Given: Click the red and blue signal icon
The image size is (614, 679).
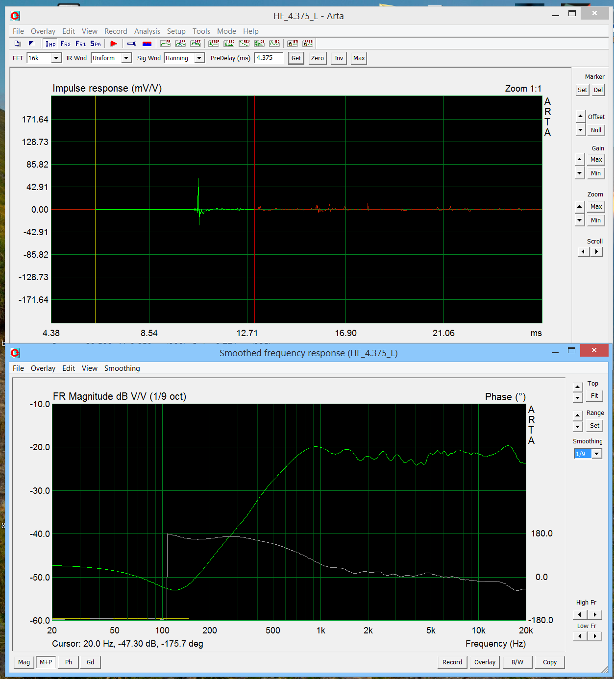Looking at the screenshot, I should pos(147,44).
